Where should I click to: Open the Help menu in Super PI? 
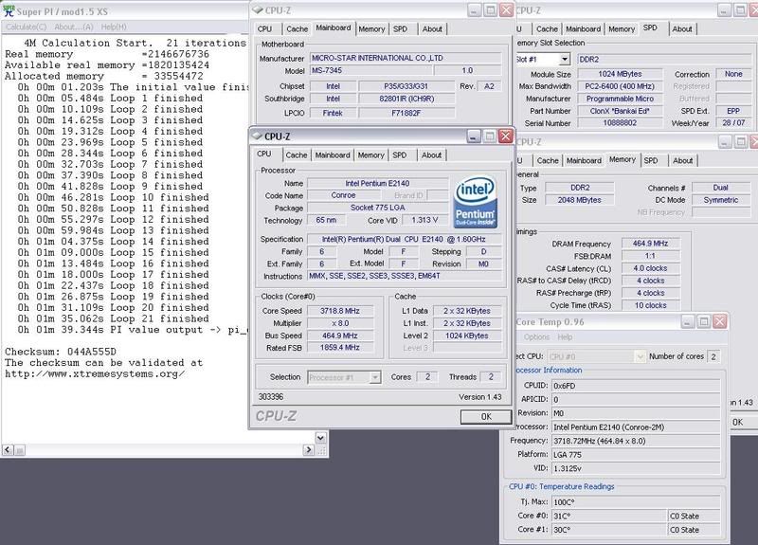(114, 27)
